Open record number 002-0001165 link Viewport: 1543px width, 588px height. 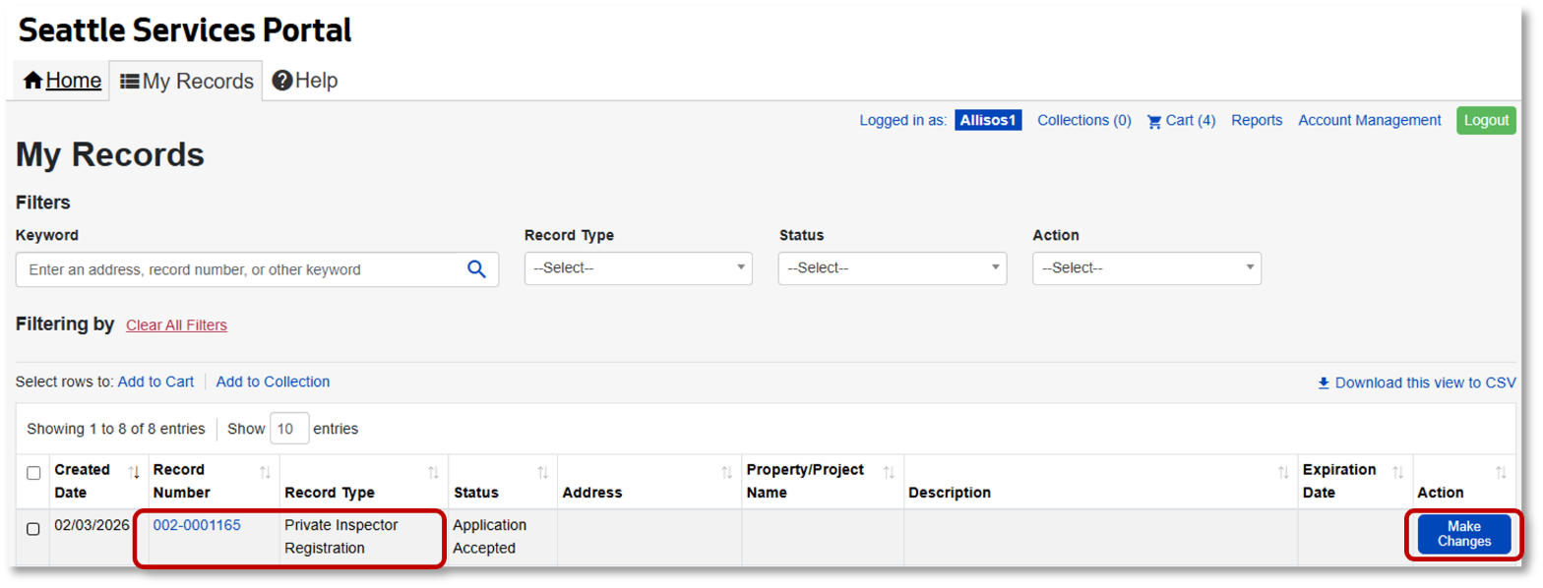point(197,525)
